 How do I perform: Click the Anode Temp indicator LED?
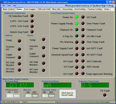pyautogui.click(x=44, y=39)
